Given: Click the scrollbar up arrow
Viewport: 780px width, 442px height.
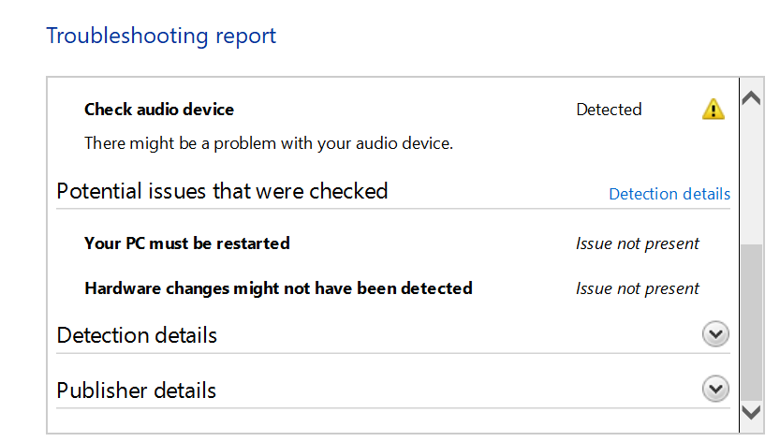Looking at the screenshot, I should click(751, 98).
